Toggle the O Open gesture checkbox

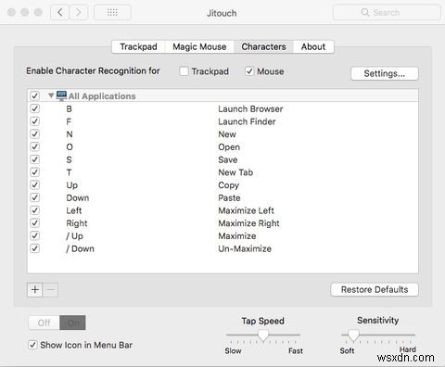[x=34, y=146]
